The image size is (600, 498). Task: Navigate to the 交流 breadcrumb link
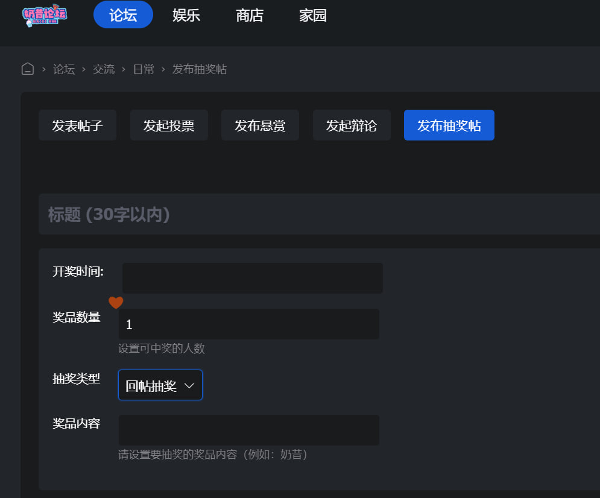(104, 69)
